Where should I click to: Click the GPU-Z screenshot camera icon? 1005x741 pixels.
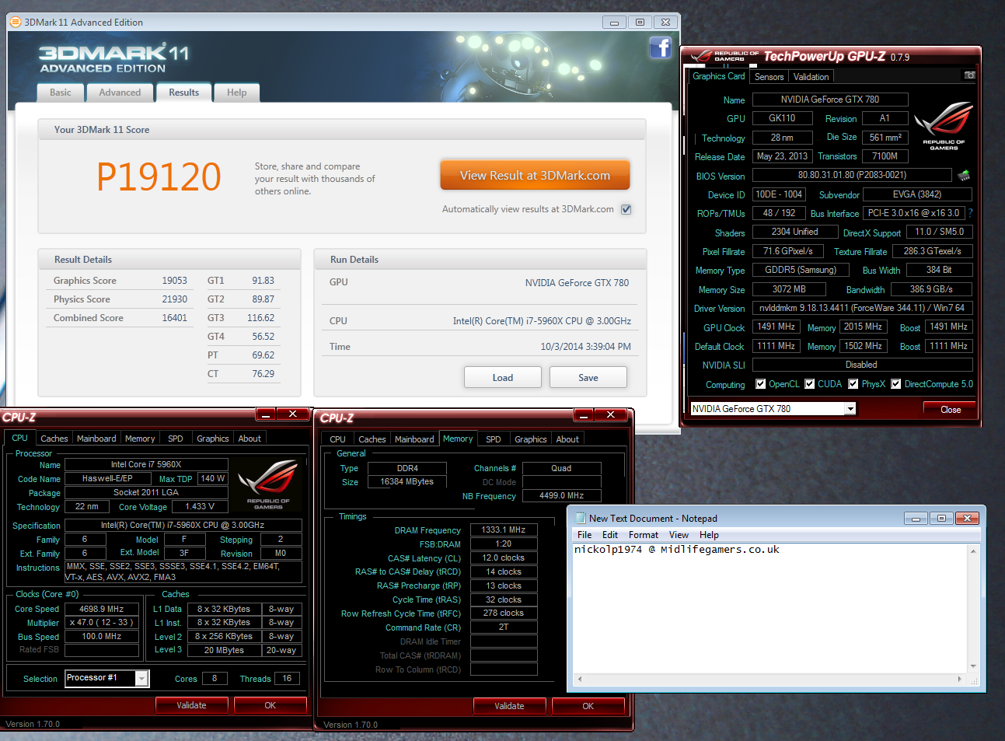[x=969, y=75]
